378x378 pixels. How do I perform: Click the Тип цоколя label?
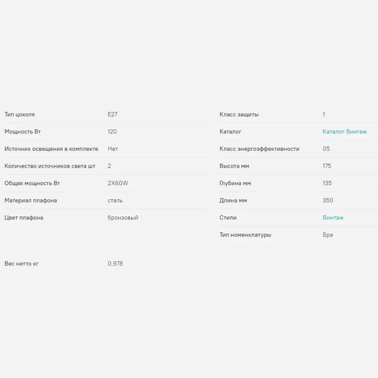click(20, 115)
